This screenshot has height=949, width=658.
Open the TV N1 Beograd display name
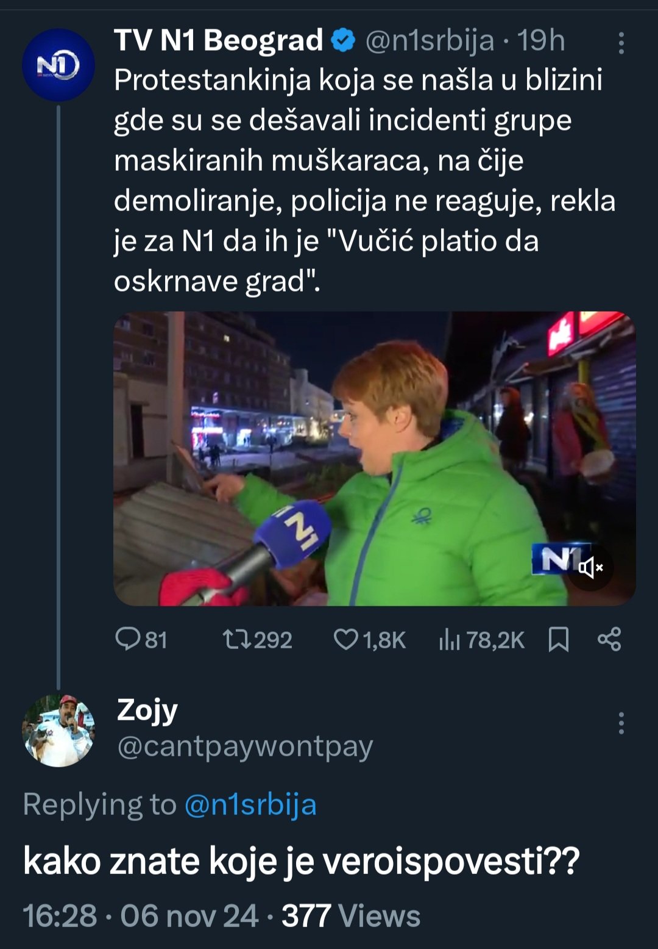pos(219,41)
